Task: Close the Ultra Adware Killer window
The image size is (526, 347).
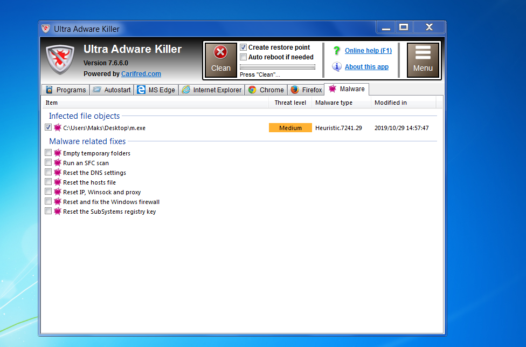Action: point(429,27)
